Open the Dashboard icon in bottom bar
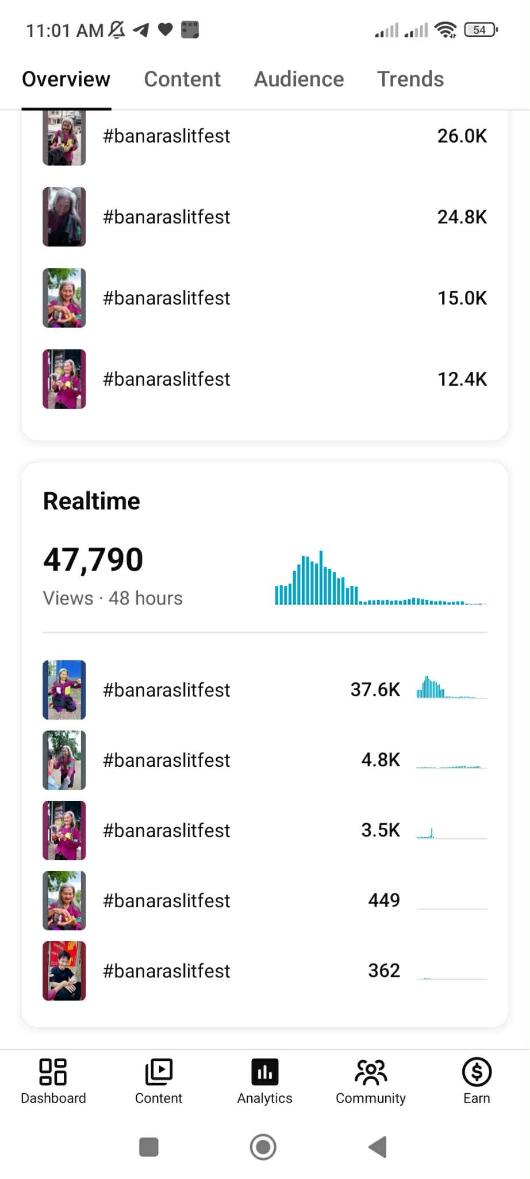This screenshot has height=1179, width=530. [x=53, y=1072]
